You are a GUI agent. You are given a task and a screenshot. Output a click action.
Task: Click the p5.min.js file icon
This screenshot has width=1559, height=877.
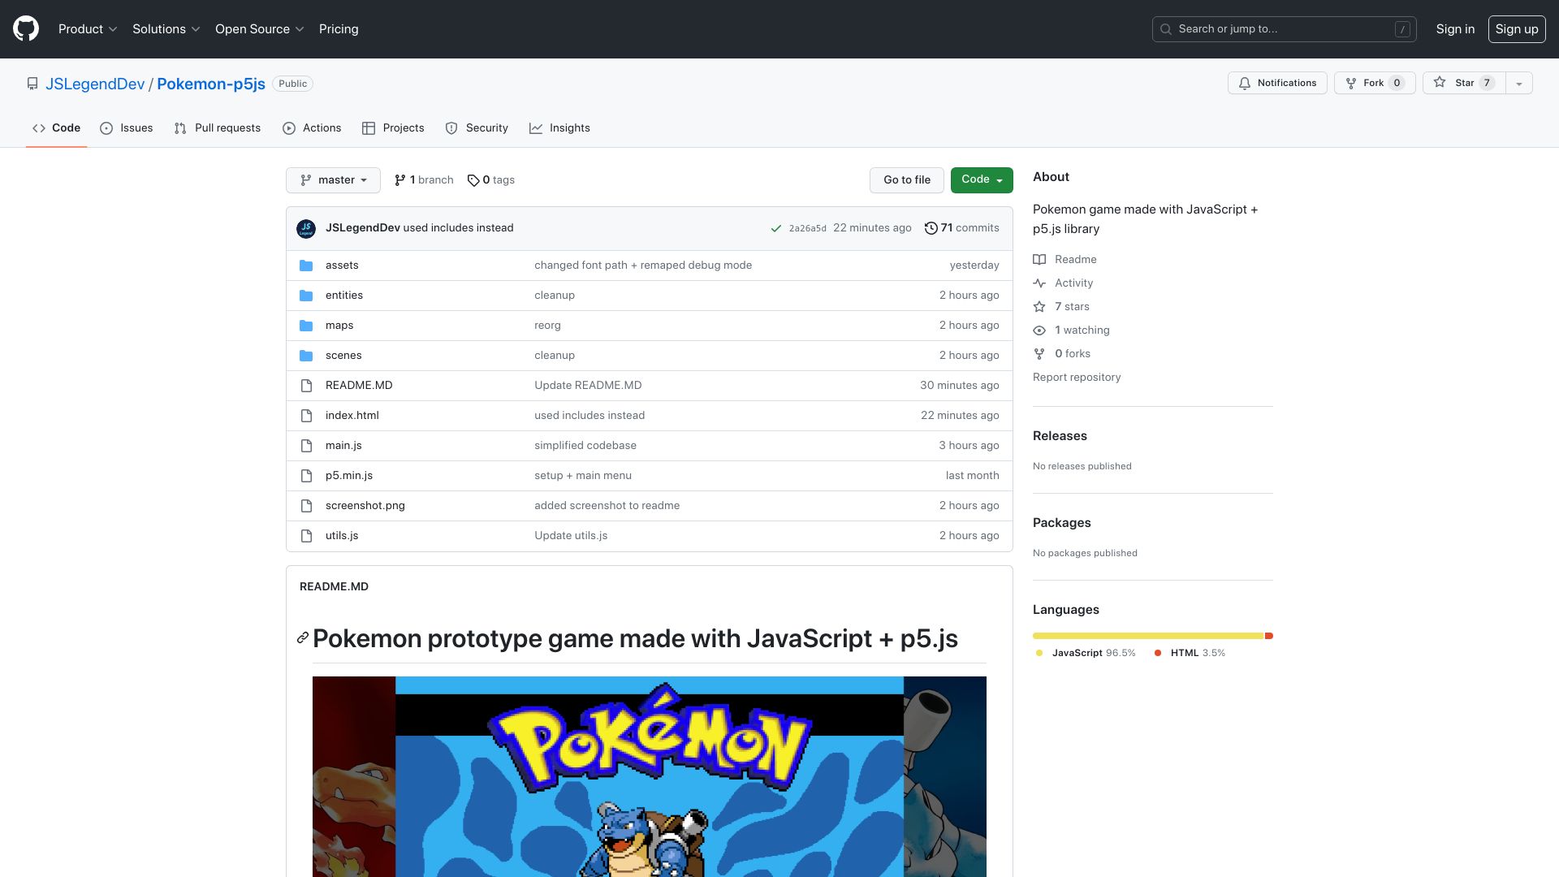coord(306,476)
